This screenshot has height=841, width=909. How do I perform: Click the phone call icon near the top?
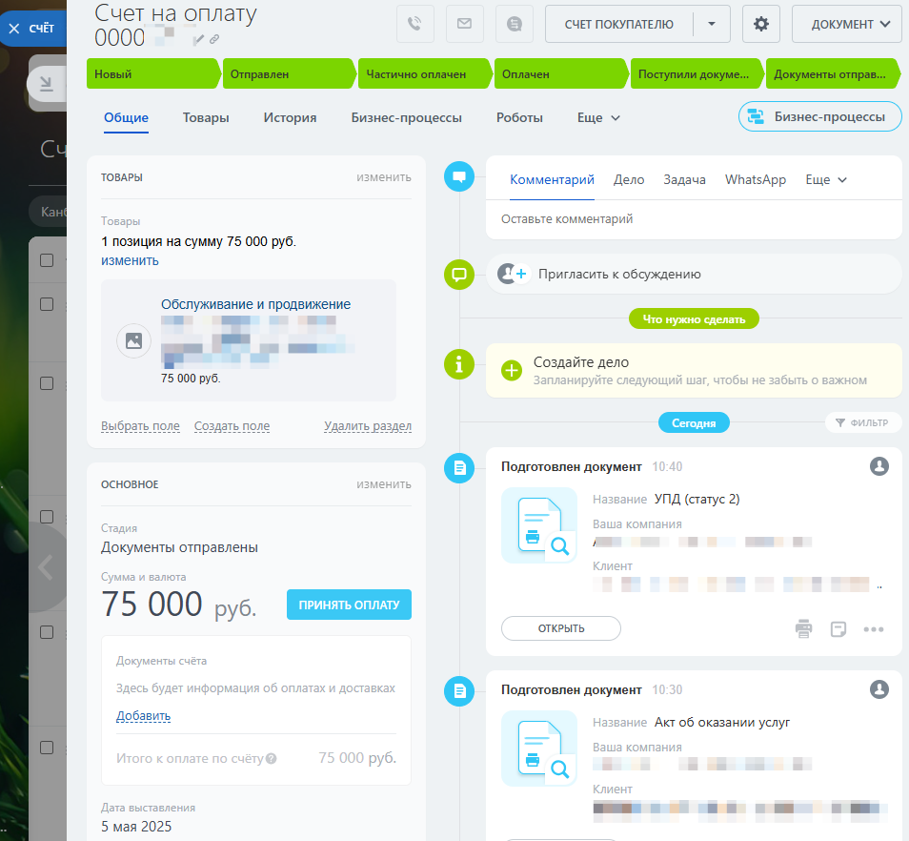414,23
